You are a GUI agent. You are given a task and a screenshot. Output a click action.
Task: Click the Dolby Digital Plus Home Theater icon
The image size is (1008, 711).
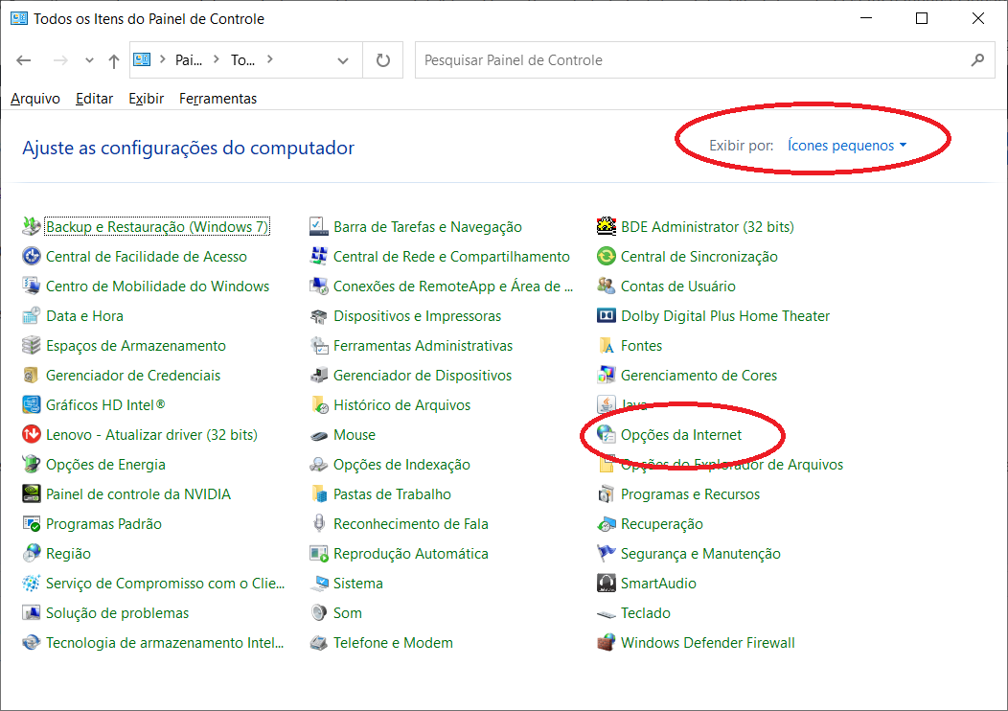coord(607,315)
